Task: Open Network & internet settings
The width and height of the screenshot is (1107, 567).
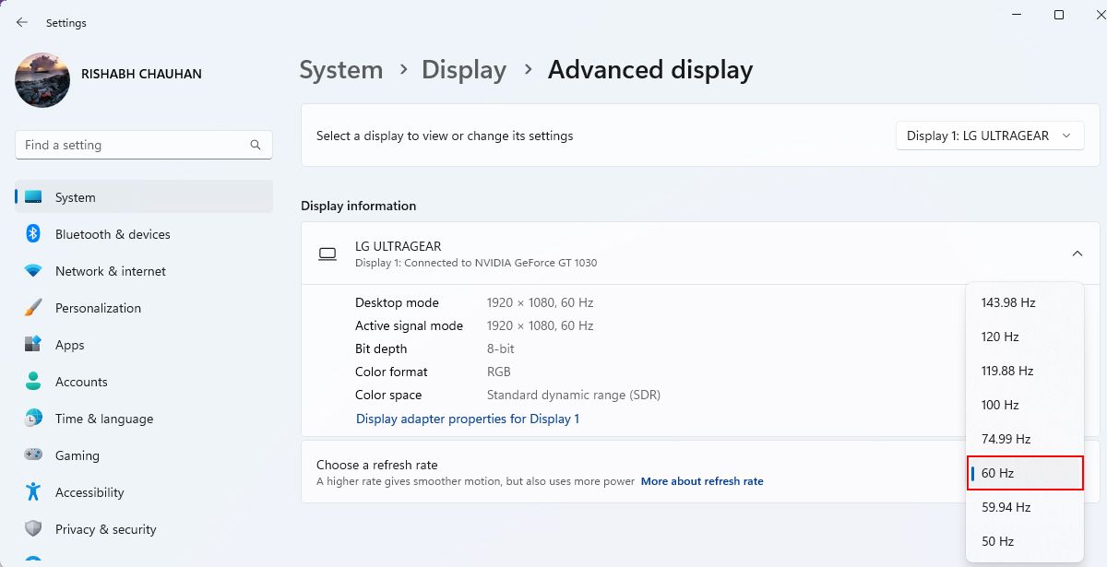Action: tap(110, 271)
